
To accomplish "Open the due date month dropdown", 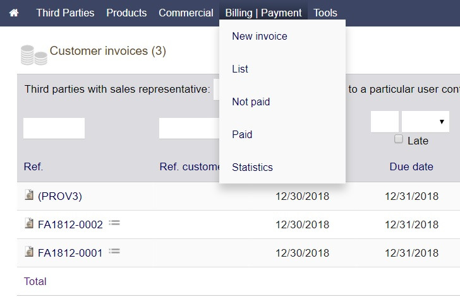I will (425, 121).
